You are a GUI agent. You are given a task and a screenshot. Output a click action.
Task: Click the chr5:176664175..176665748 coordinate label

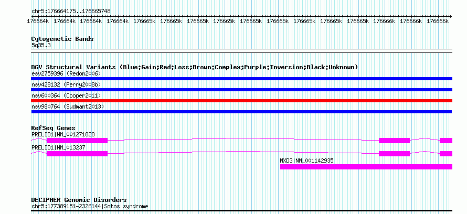coord(71,12)
